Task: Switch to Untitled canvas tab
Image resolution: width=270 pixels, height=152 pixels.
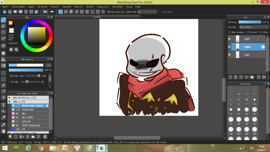Action: click(x=97, y=17)
